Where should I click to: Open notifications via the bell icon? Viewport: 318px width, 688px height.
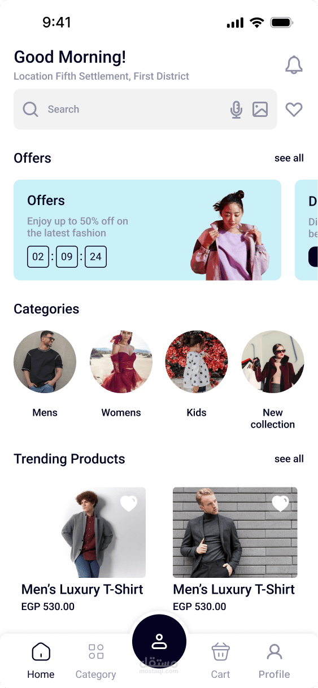[x=294, y=66]
